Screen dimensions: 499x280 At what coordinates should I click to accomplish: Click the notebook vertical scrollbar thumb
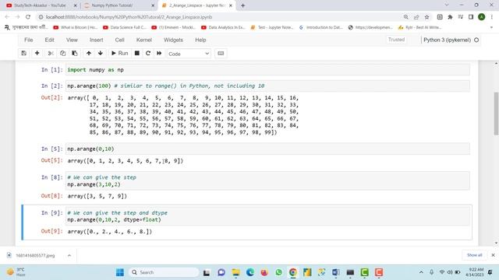point(496,114)
